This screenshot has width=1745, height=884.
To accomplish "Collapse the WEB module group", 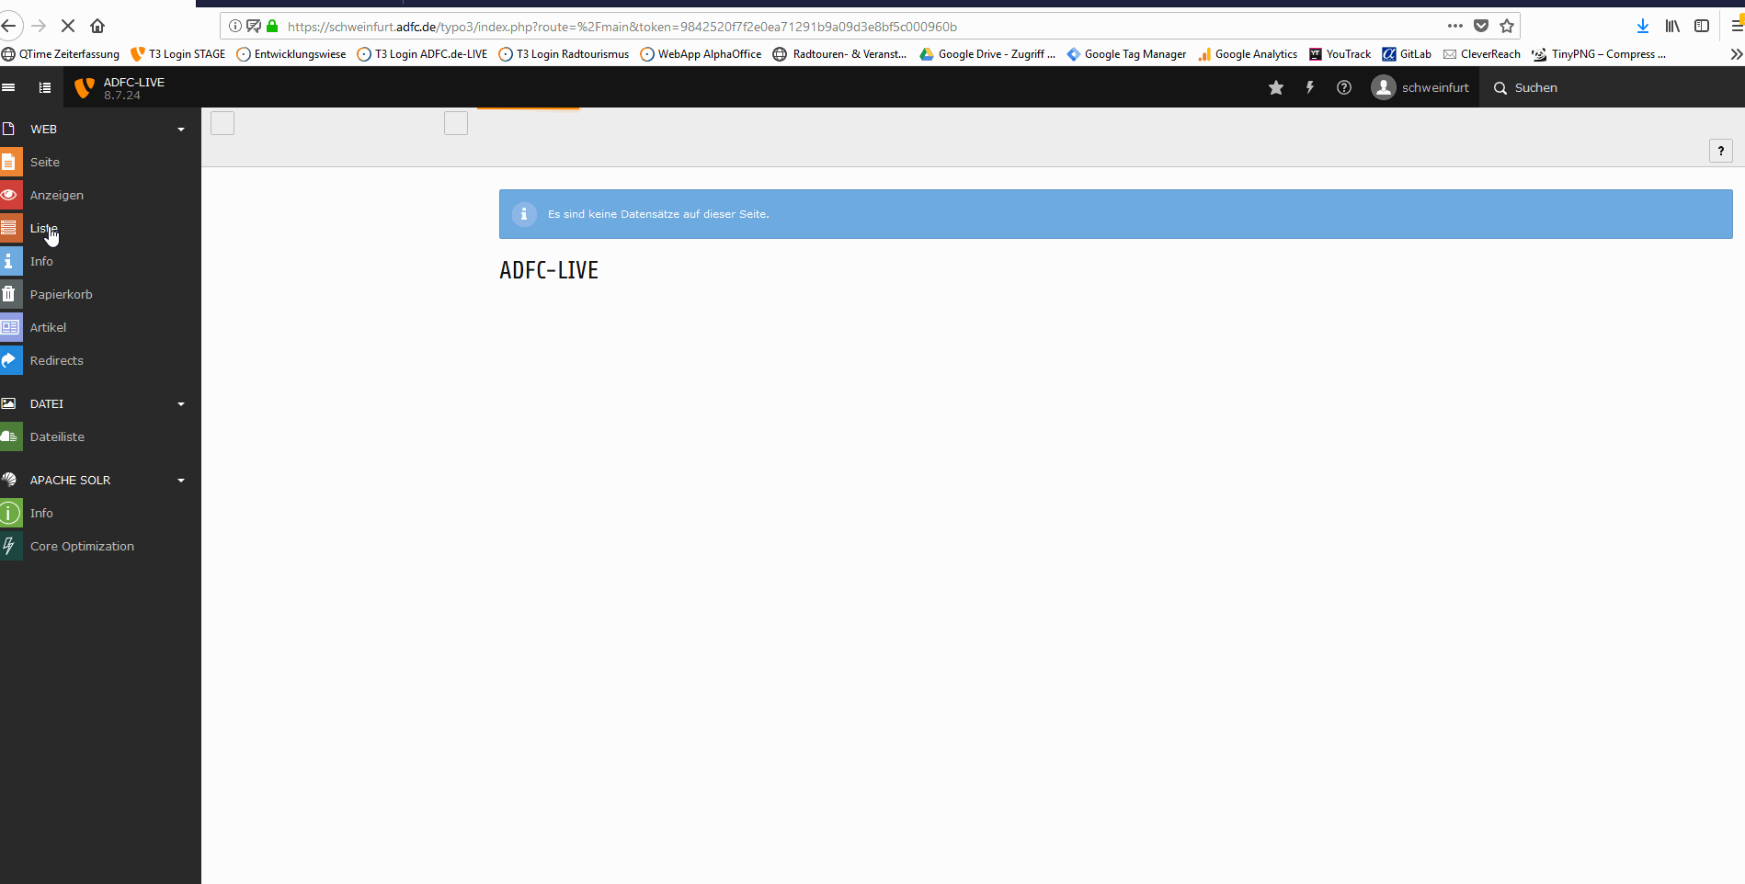I will tap(181, 130).
